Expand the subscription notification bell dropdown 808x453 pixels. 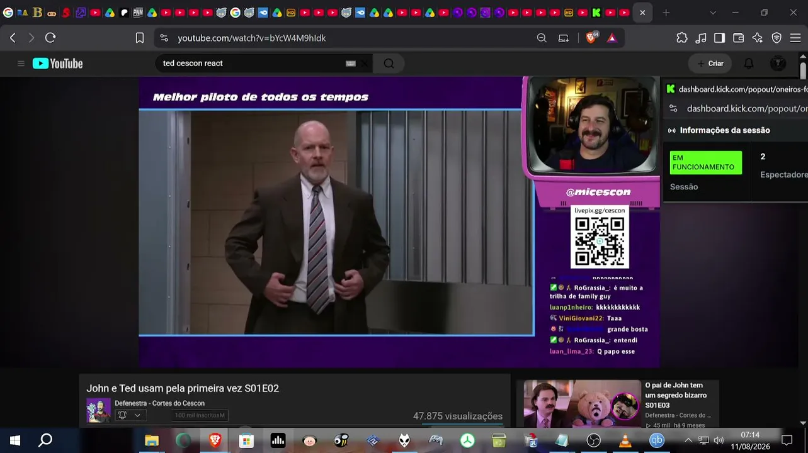point(130,415)
